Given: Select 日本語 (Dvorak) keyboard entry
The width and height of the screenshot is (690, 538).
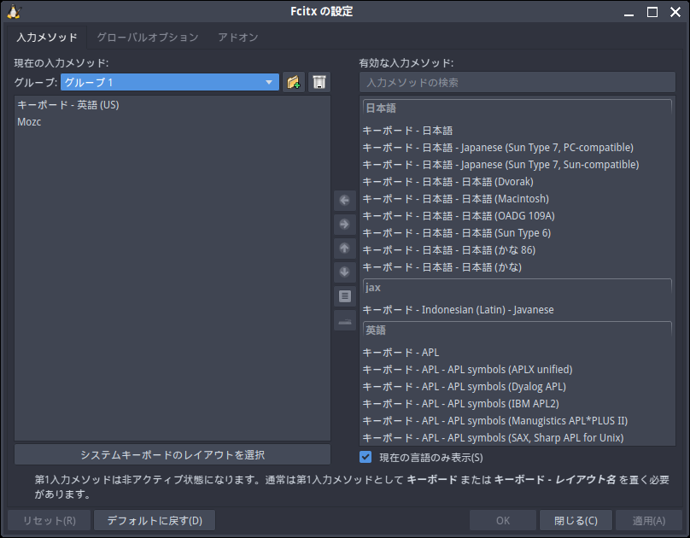Looking at the screenshot, I should click(x=517, y=182).
